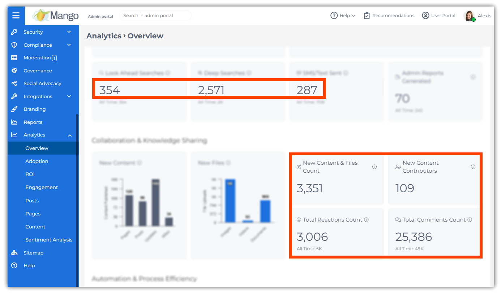Image resolution: width=501 pixels, height=294 pixels.
Task: Click the Search in admin portal field
Action: (x=155, y=16)
